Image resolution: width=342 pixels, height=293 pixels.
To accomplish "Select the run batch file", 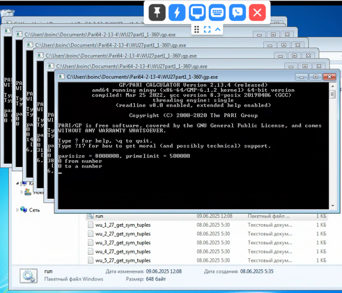I will click(x=207, y=216).
